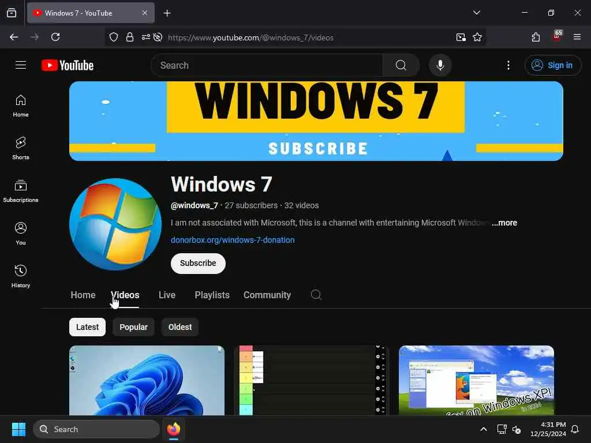Select the Windows 7 - YouTube browser tab

(x=91, y=13)
